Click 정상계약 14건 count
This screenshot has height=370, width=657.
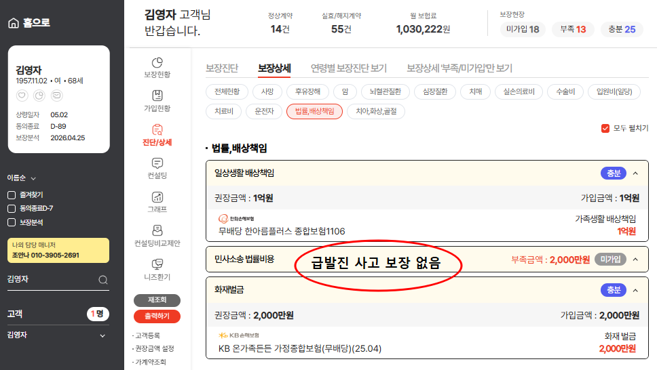pyautogui.click(x=280, y=29)
